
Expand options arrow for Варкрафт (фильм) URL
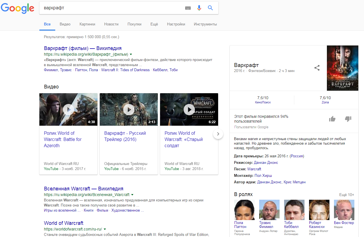coord(131,54)
